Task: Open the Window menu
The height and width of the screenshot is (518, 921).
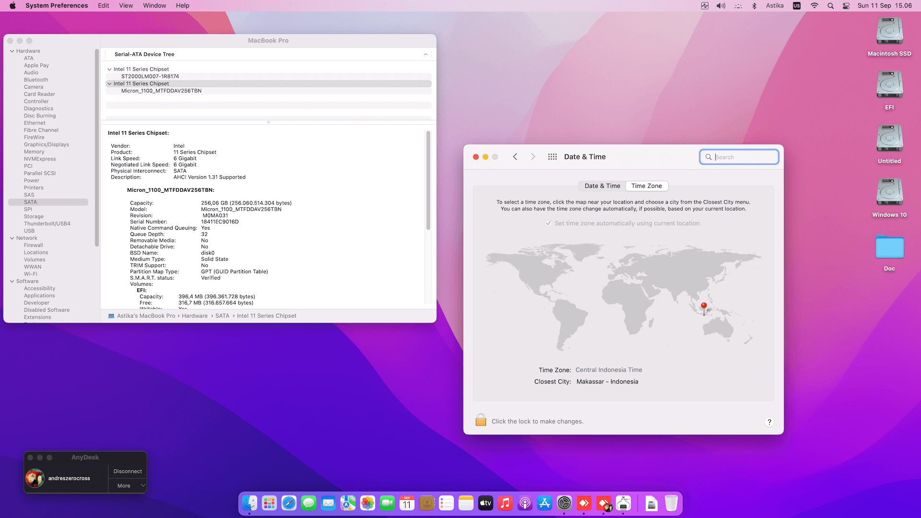Action: pyautogui.click(x=154, y=5)
